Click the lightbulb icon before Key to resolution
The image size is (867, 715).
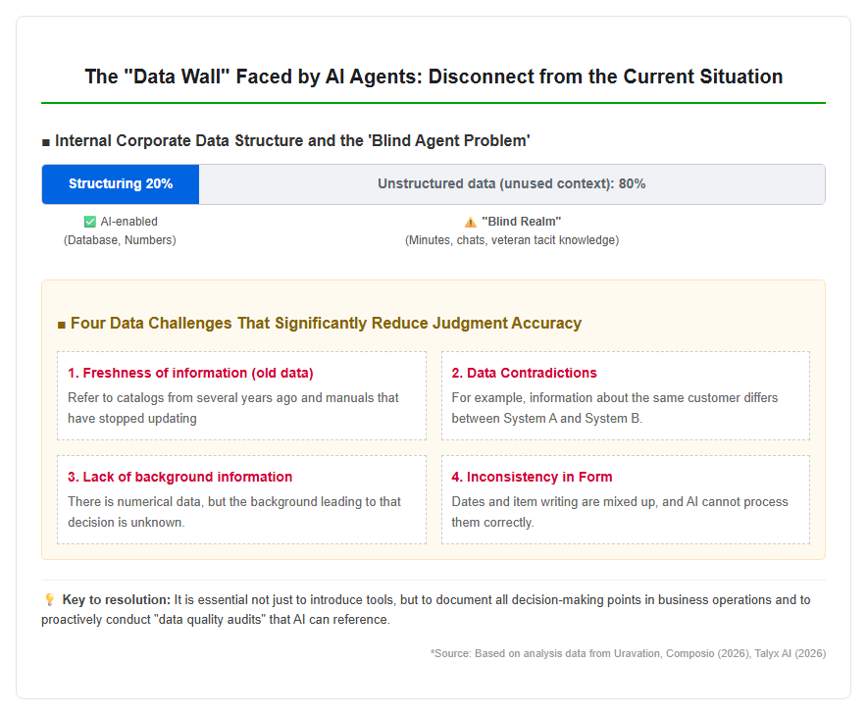point(49,600)
